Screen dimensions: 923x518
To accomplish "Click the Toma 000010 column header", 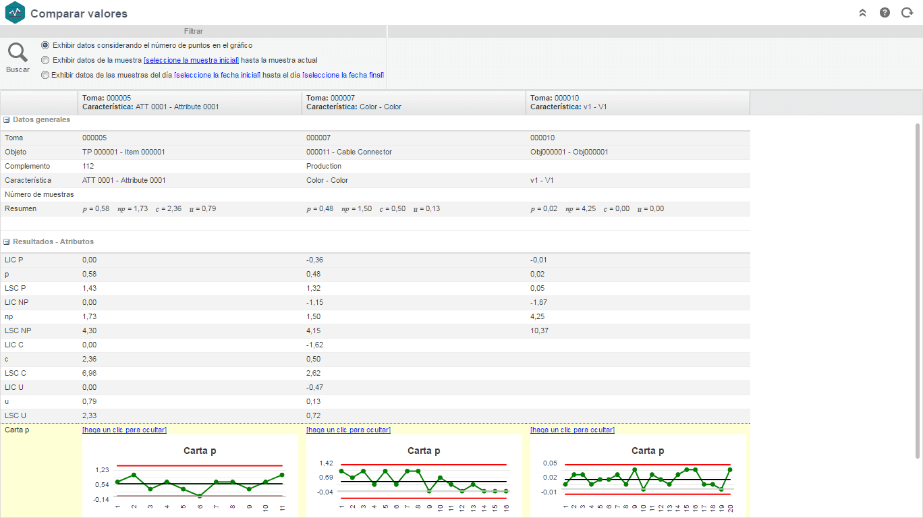I will pyautogui.click(x=638, y=103).
